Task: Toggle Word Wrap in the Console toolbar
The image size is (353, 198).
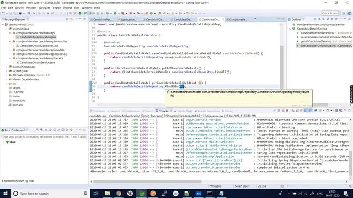Action: pos(301,111)
